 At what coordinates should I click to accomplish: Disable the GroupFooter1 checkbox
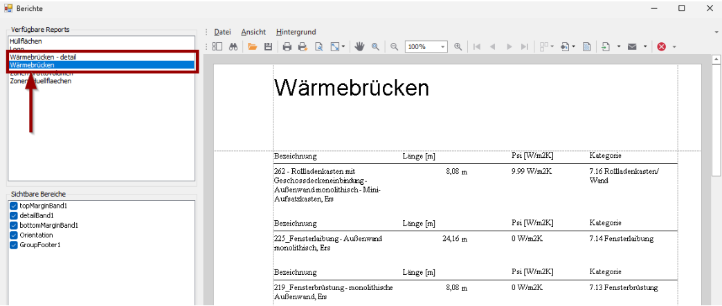14,245
